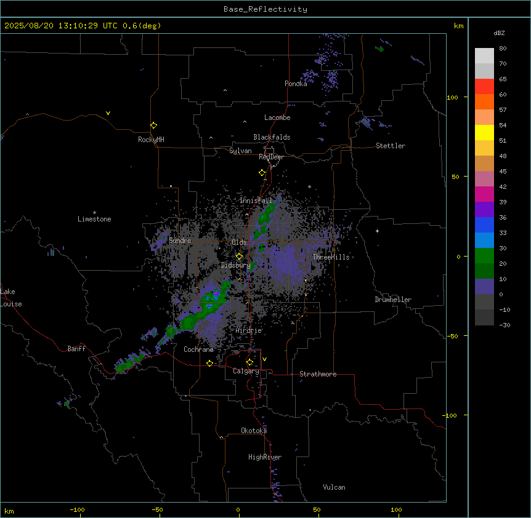The width and height of the screenshot is (531, 518).
Task: Click the Lake Louise map label
Action: click(x=11, y=298)
